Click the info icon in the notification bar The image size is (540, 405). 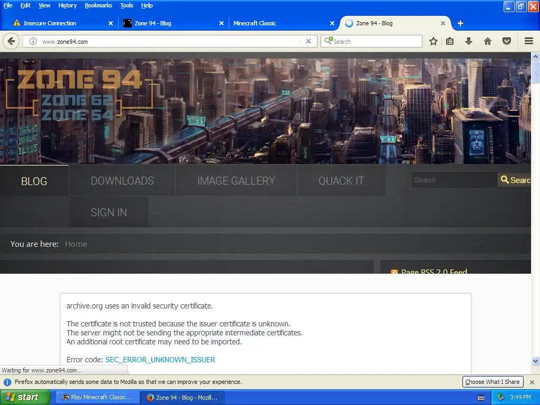7,382
